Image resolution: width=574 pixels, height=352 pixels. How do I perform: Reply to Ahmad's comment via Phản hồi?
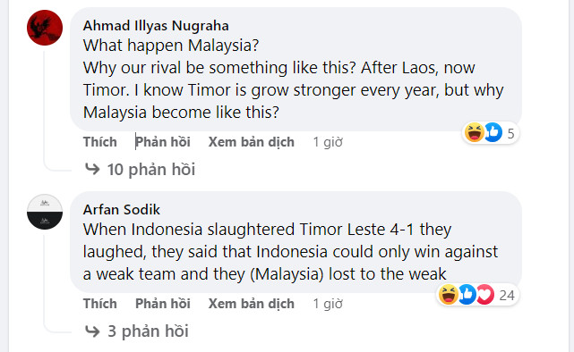pyautogui.click(x=163, y=142)
